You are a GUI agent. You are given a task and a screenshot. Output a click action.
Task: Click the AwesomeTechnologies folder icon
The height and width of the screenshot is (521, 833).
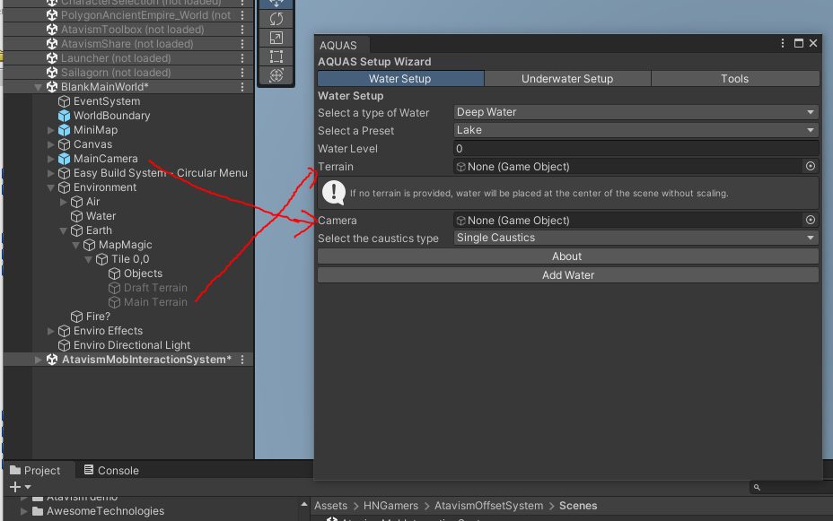(x=38, y=511)
